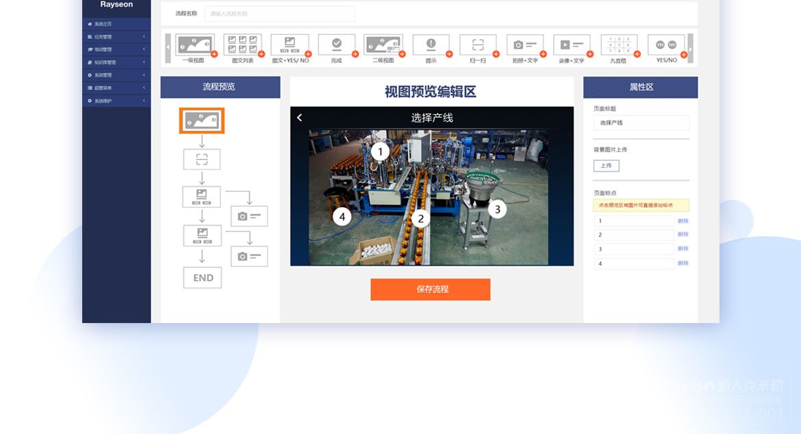
Task: Click the 页面标题 field showing 选择产线
Action: pos(641,123)
